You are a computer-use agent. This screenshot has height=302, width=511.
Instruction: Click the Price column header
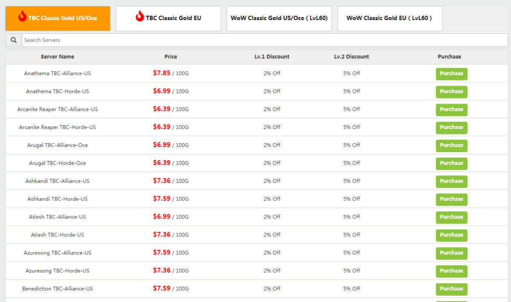click(171, 56)
